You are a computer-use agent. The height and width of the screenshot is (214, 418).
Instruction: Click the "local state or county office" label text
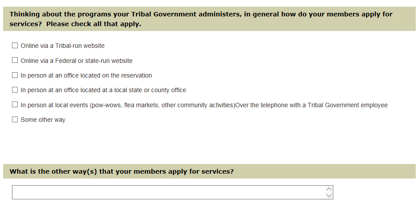click(150, 90)
